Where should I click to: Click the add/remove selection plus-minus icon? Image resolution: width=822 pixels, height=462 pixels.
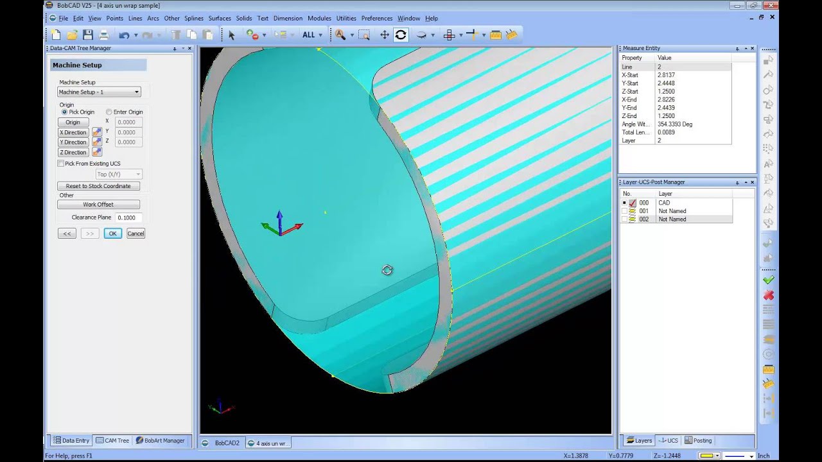pos(252,35)
